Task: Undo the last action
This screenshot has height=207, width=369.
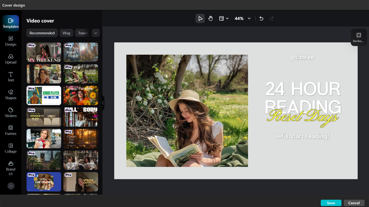Action: (x=261, y=18)
